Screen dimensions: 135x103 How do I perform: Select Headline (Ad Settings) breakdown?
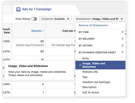pos(96,82)
